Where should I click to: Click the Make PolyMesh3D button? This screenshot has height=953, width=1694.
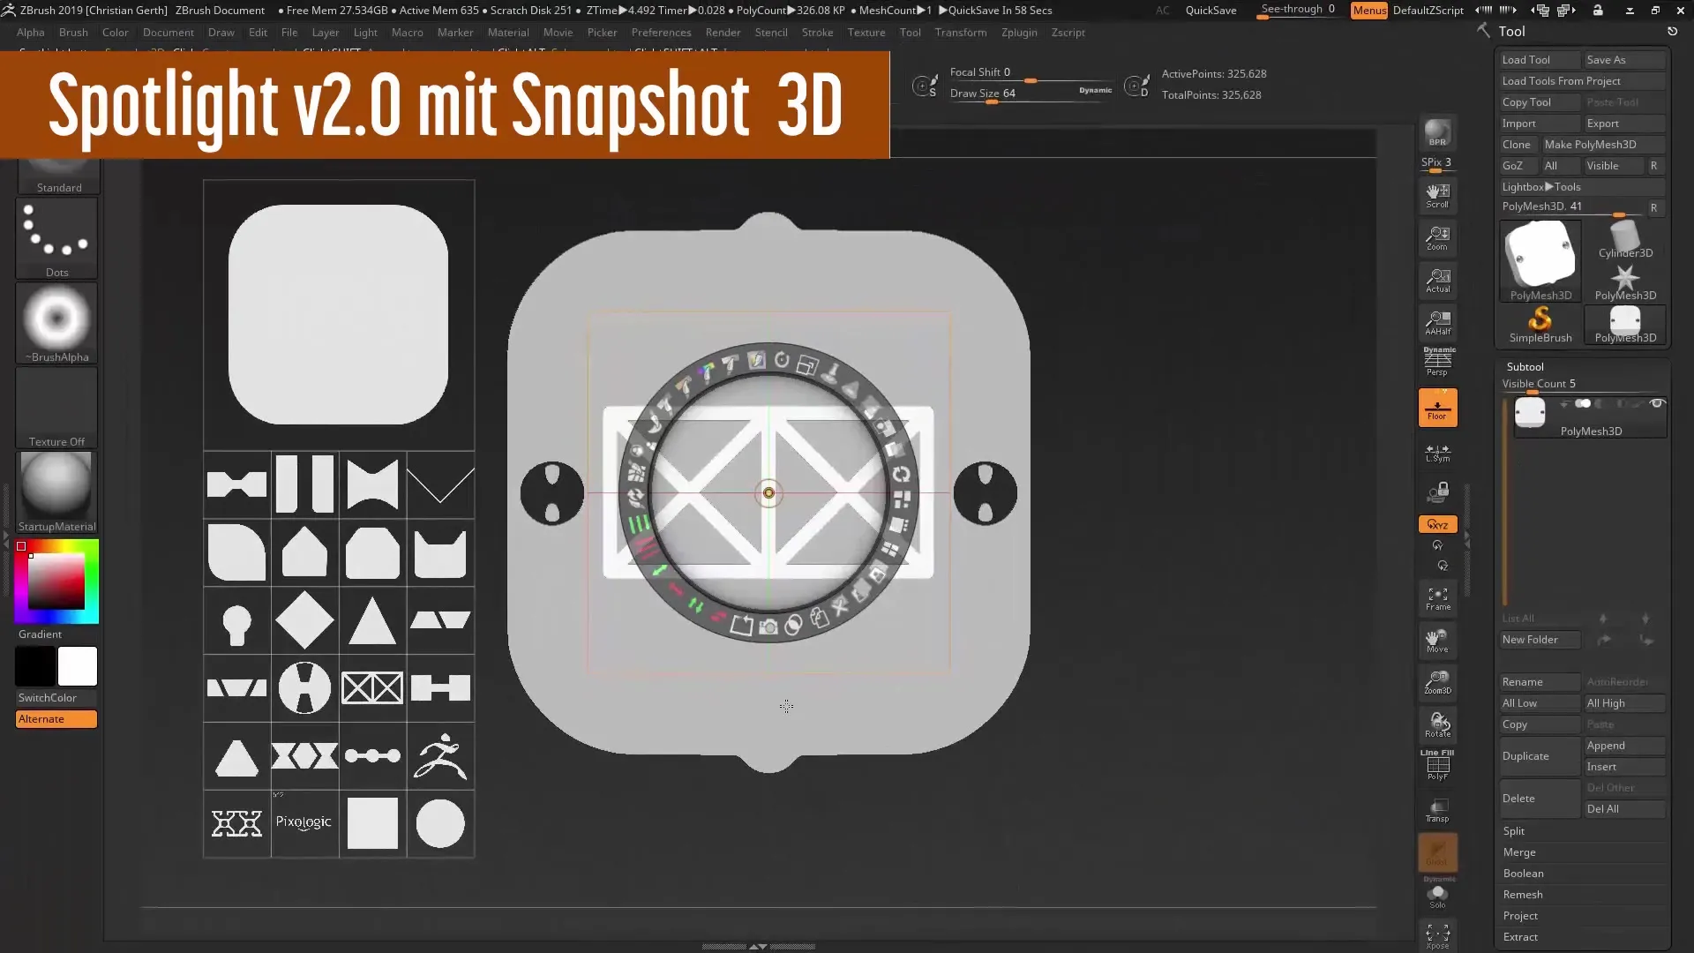pos(1603,145)
